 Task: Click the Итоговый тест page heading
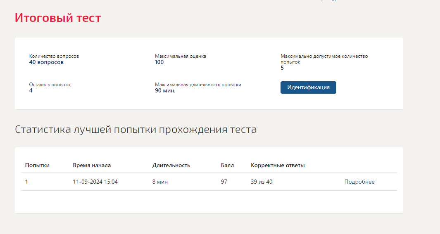[x=58, y=18]
